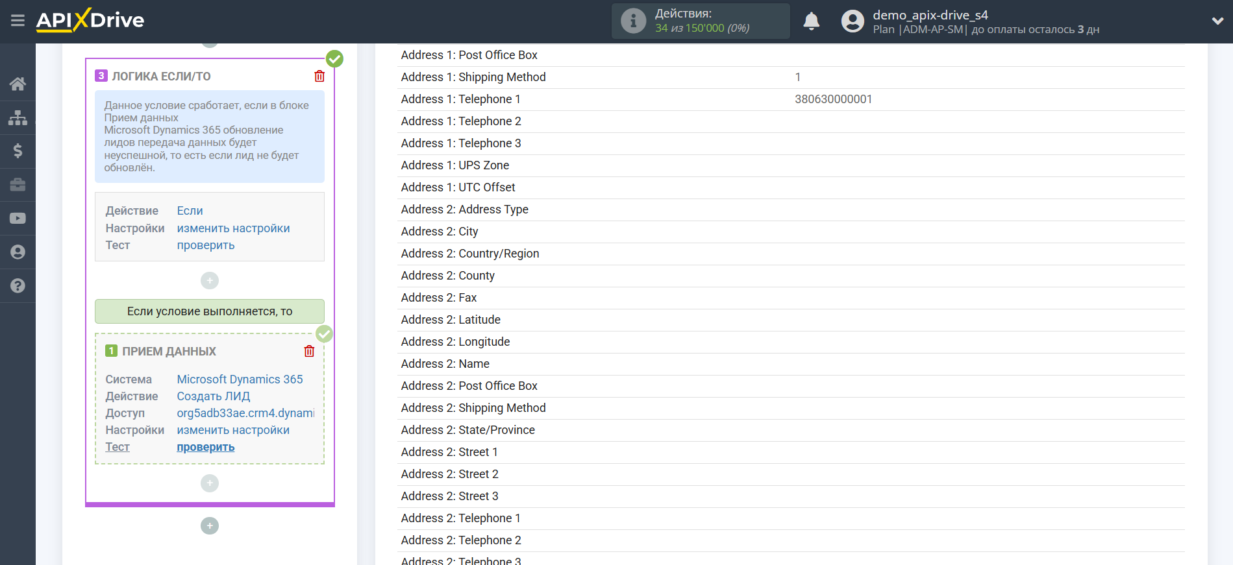Image resolution: width=1233 pixels, height=565 pixels.
Task: Select 'Address 2: County' row
Action: click(791, 276)
